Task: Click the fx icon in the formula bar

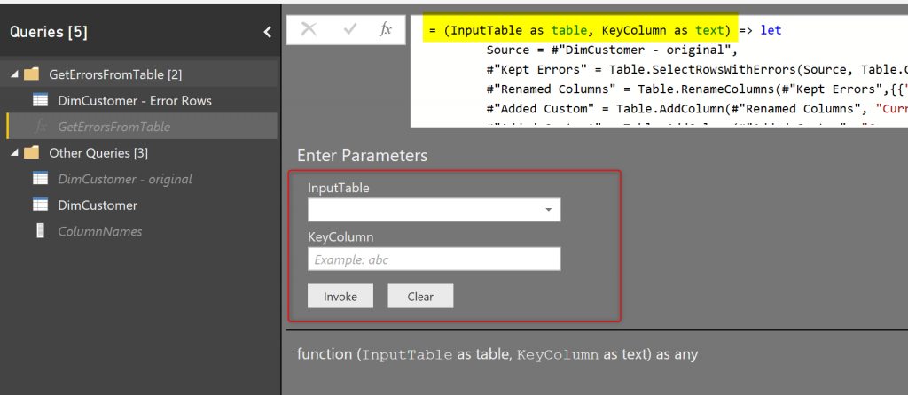Action: point(386,29)
